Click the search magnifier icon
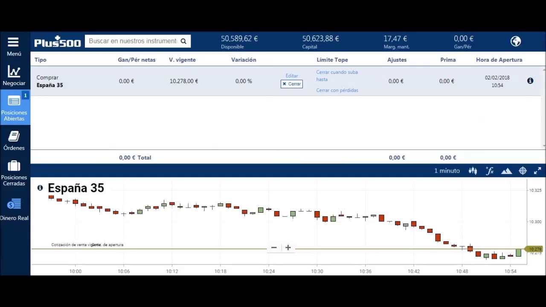The height and width of the screenshot is (307, 546). coord(183,41)
